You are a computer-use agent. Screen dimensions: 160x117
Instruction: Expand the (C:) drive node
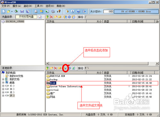tap(3, 86)
